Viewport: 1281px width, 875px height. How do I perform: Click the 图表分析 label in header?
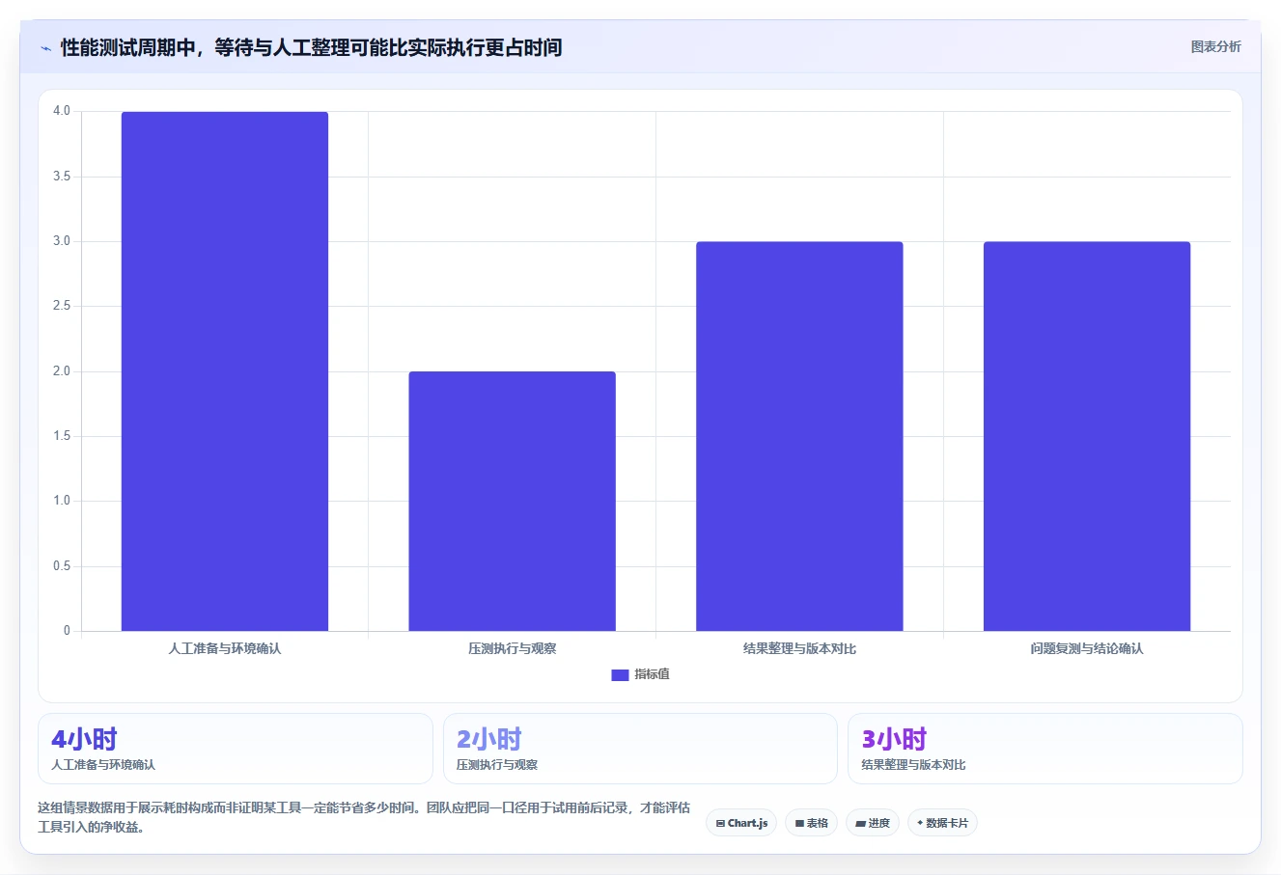coord(1215,46)
